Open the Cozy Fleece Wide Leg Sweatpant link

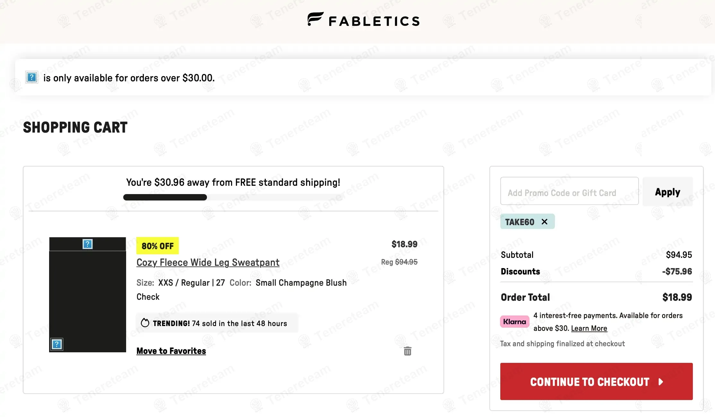(x=208, y=262)
